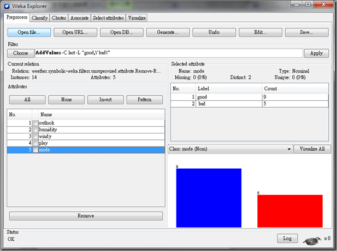Click the Weka Explorer title bar logo
The image size is (337, 251).
tap(7, 6)
